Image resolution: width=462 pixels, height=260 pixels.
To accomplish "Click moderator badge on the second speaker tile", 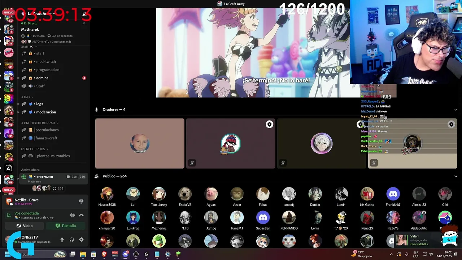I will pyautogui.click(x=269, y=124).
